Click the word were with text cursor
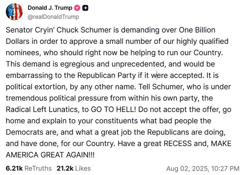The image size is (245, 175). 159,75
